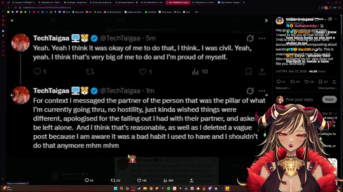The height and width of the screenshot is (192, 343).
Task: Switch to TechTaigaa Google Drive tab
Action: coord(75,2)
